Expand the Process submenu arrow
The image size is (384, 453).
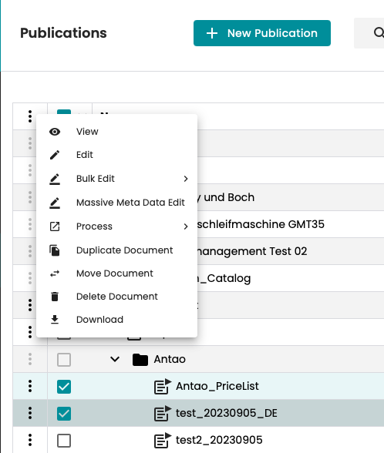pyautogui.click(x=186, y=226)
